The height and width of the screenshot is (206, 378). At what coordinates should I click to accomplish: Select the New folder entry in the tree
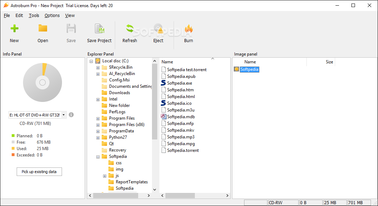tap(119, 105)
